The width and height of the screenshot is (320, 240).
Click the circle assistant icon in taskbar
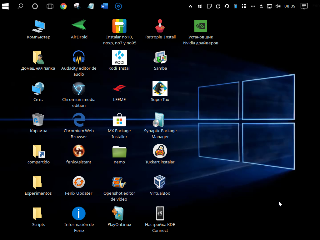(x=35, y=6)
